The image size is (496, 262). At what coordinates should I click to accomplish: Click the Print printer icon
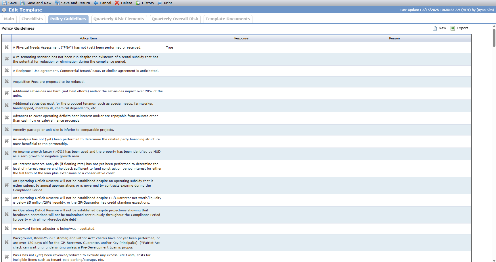coord(160,3)
